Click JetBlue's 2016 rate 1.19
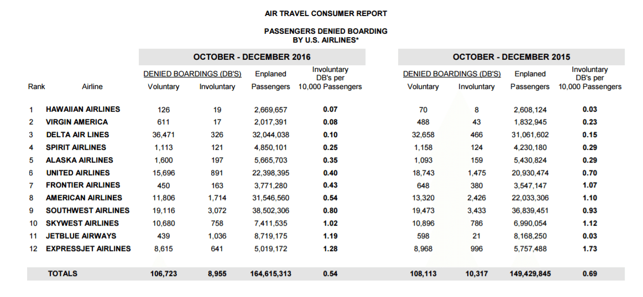643x297 pixels. 330,236
